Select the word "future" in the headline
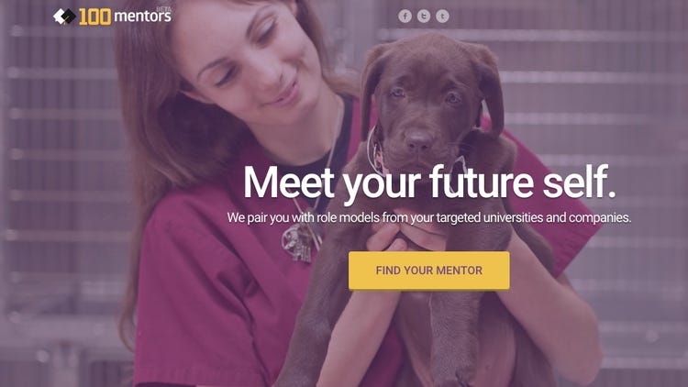 (482, 182)
